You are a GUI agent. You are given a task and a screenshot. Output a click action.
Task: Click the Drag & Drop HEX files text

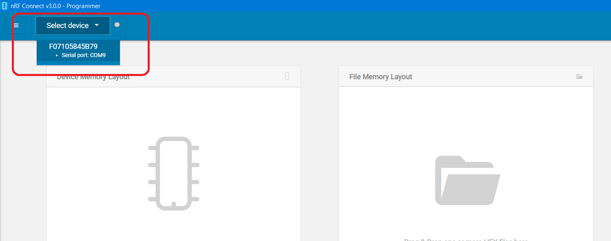click(x=466, y=239)
